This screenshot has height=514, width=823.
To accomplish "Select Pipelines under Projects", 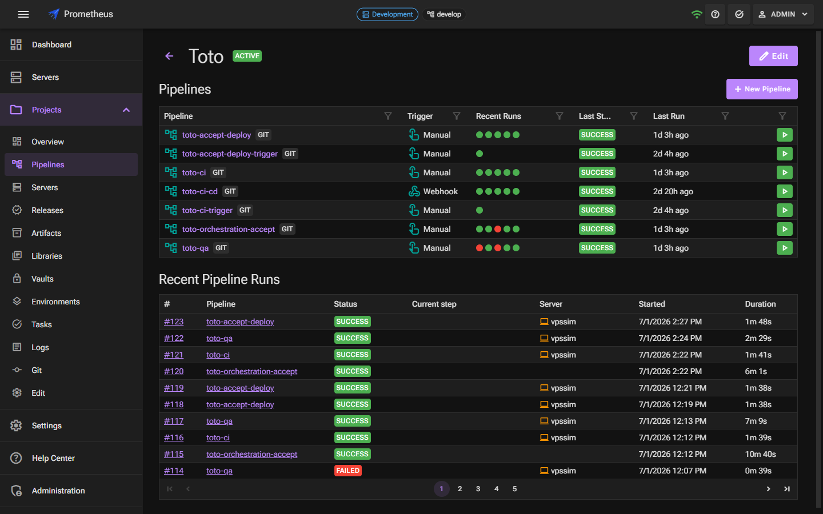I will point(71,164).
